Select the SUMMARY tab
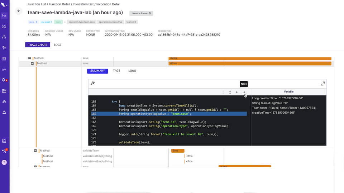Viewport: 344px width, 193px height. (97, 71)
